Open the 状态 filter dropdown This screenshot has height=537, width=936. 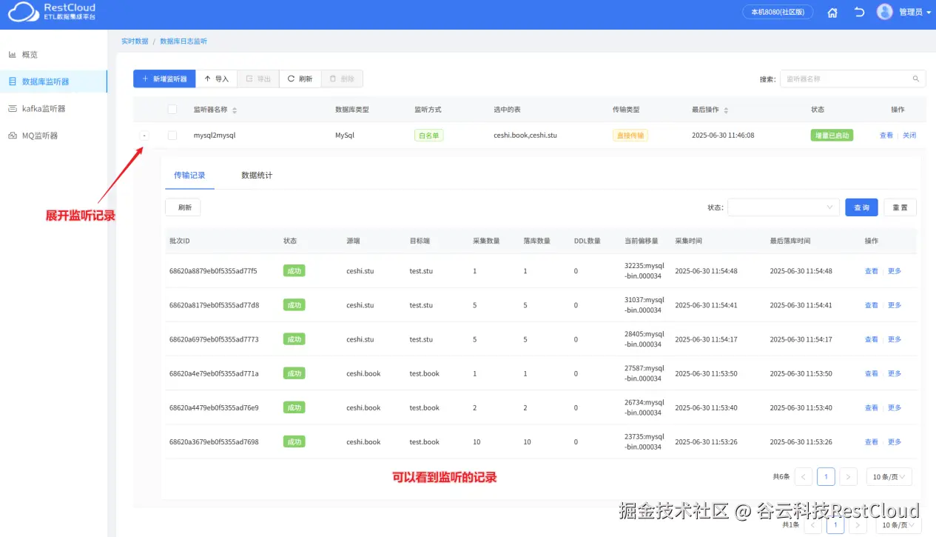click(x=783, y=207)
